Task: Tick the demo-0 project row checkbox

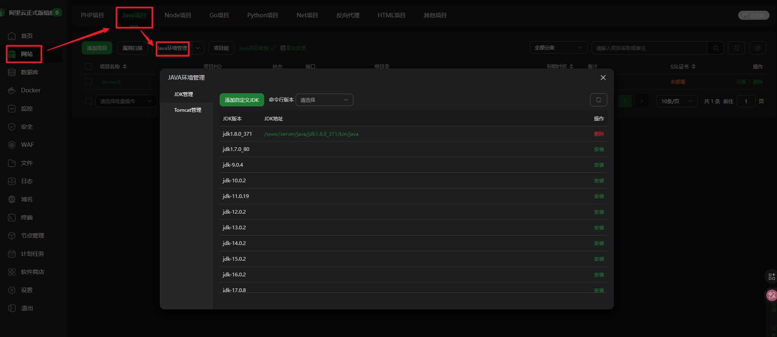Action: pos(88,82)
